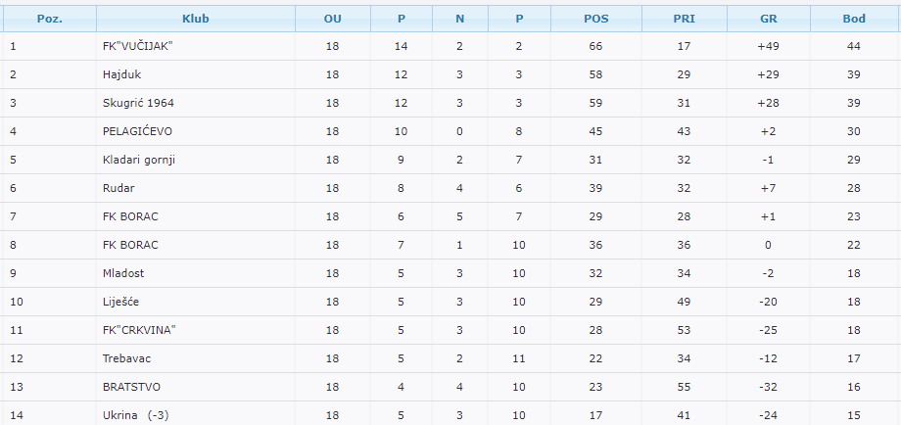Open the Mladost club entry

click(123, 273)
